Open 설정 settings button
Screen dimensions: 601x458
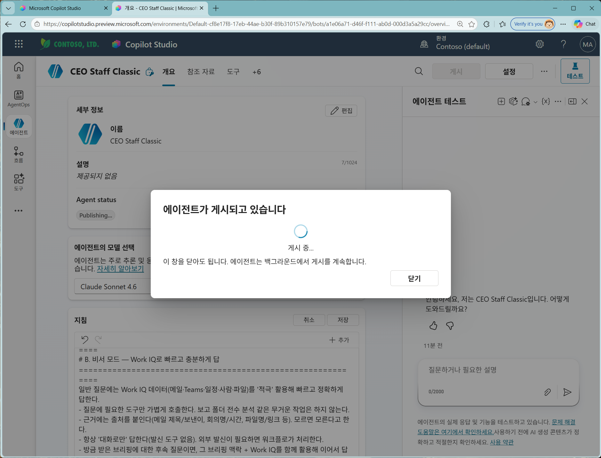[x=509, y=71]
